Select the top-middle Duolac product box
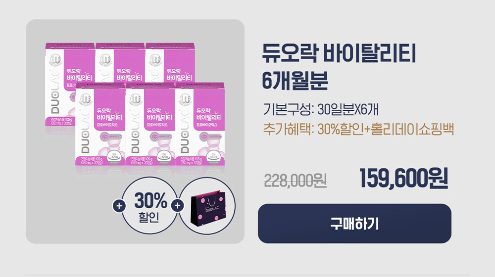 (120, 63)
